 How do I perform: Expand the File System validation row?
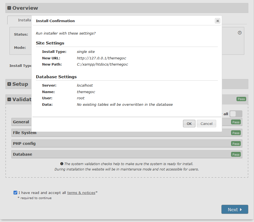(x=127, y=133)
